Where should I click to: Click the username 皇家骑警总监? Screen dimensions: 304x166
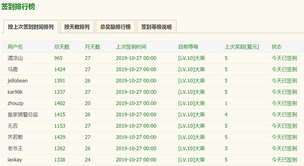tap(23, 115)
